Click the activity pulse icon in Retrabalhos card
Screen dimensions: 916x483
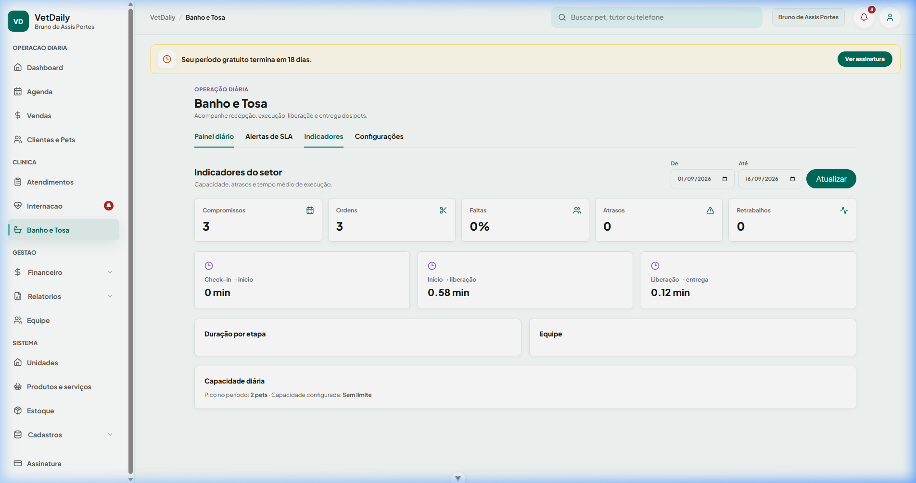coord(844,211)
